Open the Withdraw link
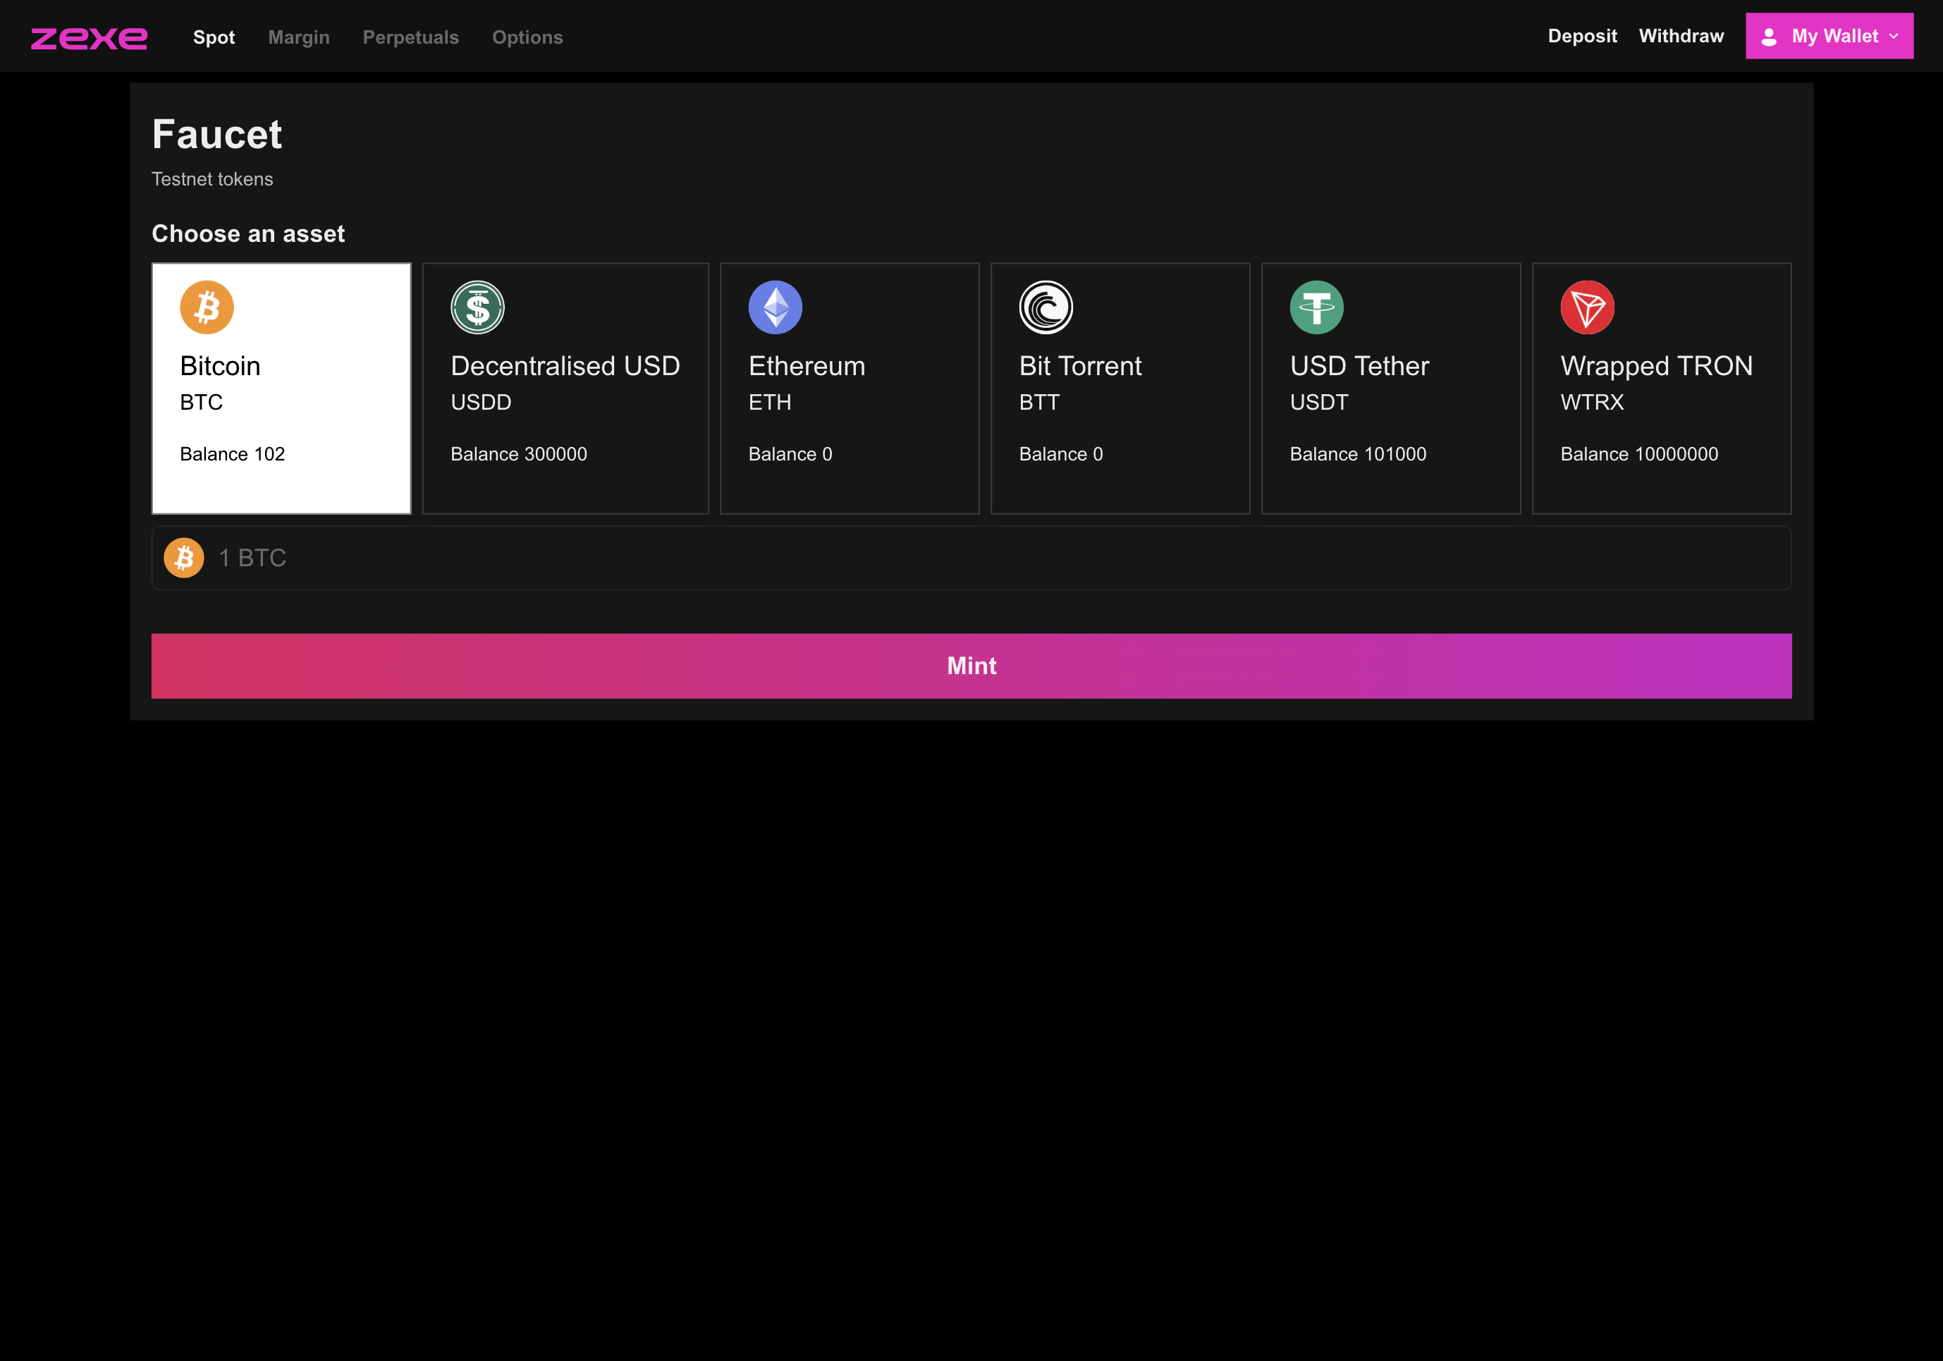Screen dimensions: 1943x1361 [1681, 37]
